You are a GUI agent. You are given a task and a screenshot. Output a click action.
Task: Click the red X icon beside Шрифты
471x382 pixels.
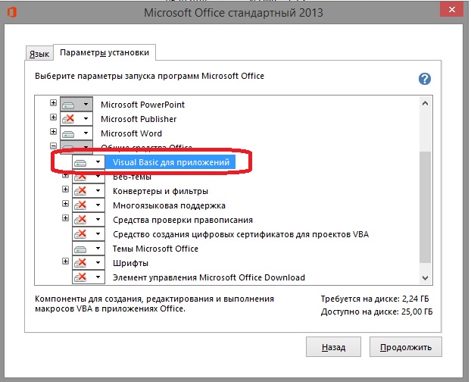[x=82, y=263]
